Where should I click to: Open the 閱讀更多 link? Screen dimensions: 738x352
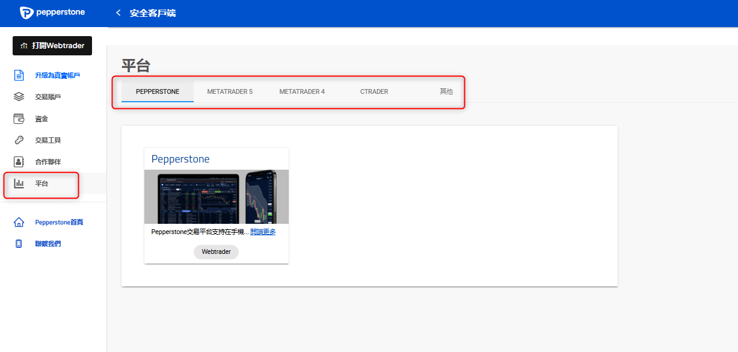[263, 232]
